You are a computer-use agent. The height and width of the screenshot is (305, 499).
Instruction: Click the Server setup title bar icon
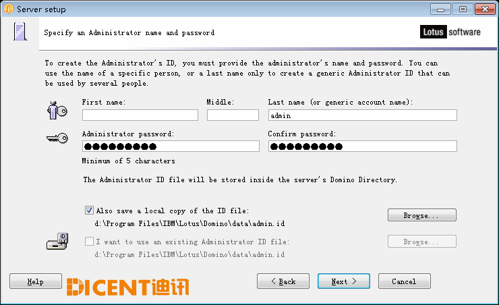point(9,9)
